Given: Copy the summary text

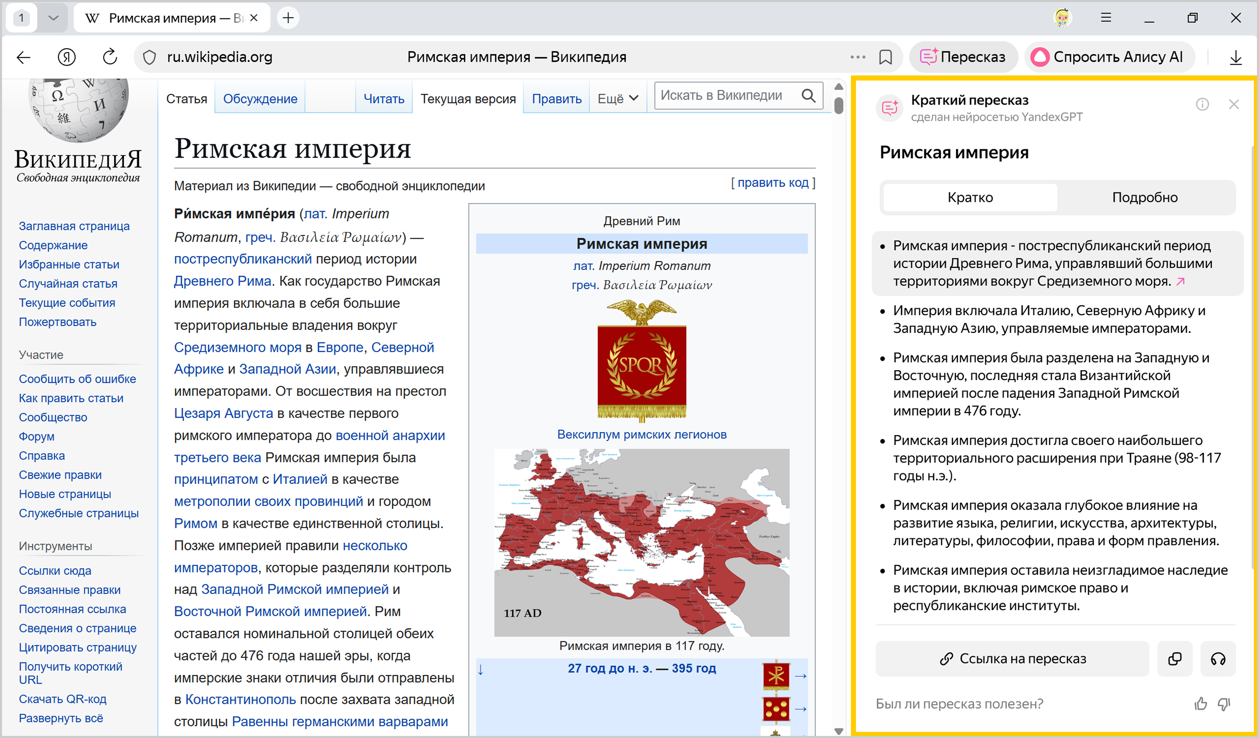Looking at the screenshot, I should [x=1175, y=658].
